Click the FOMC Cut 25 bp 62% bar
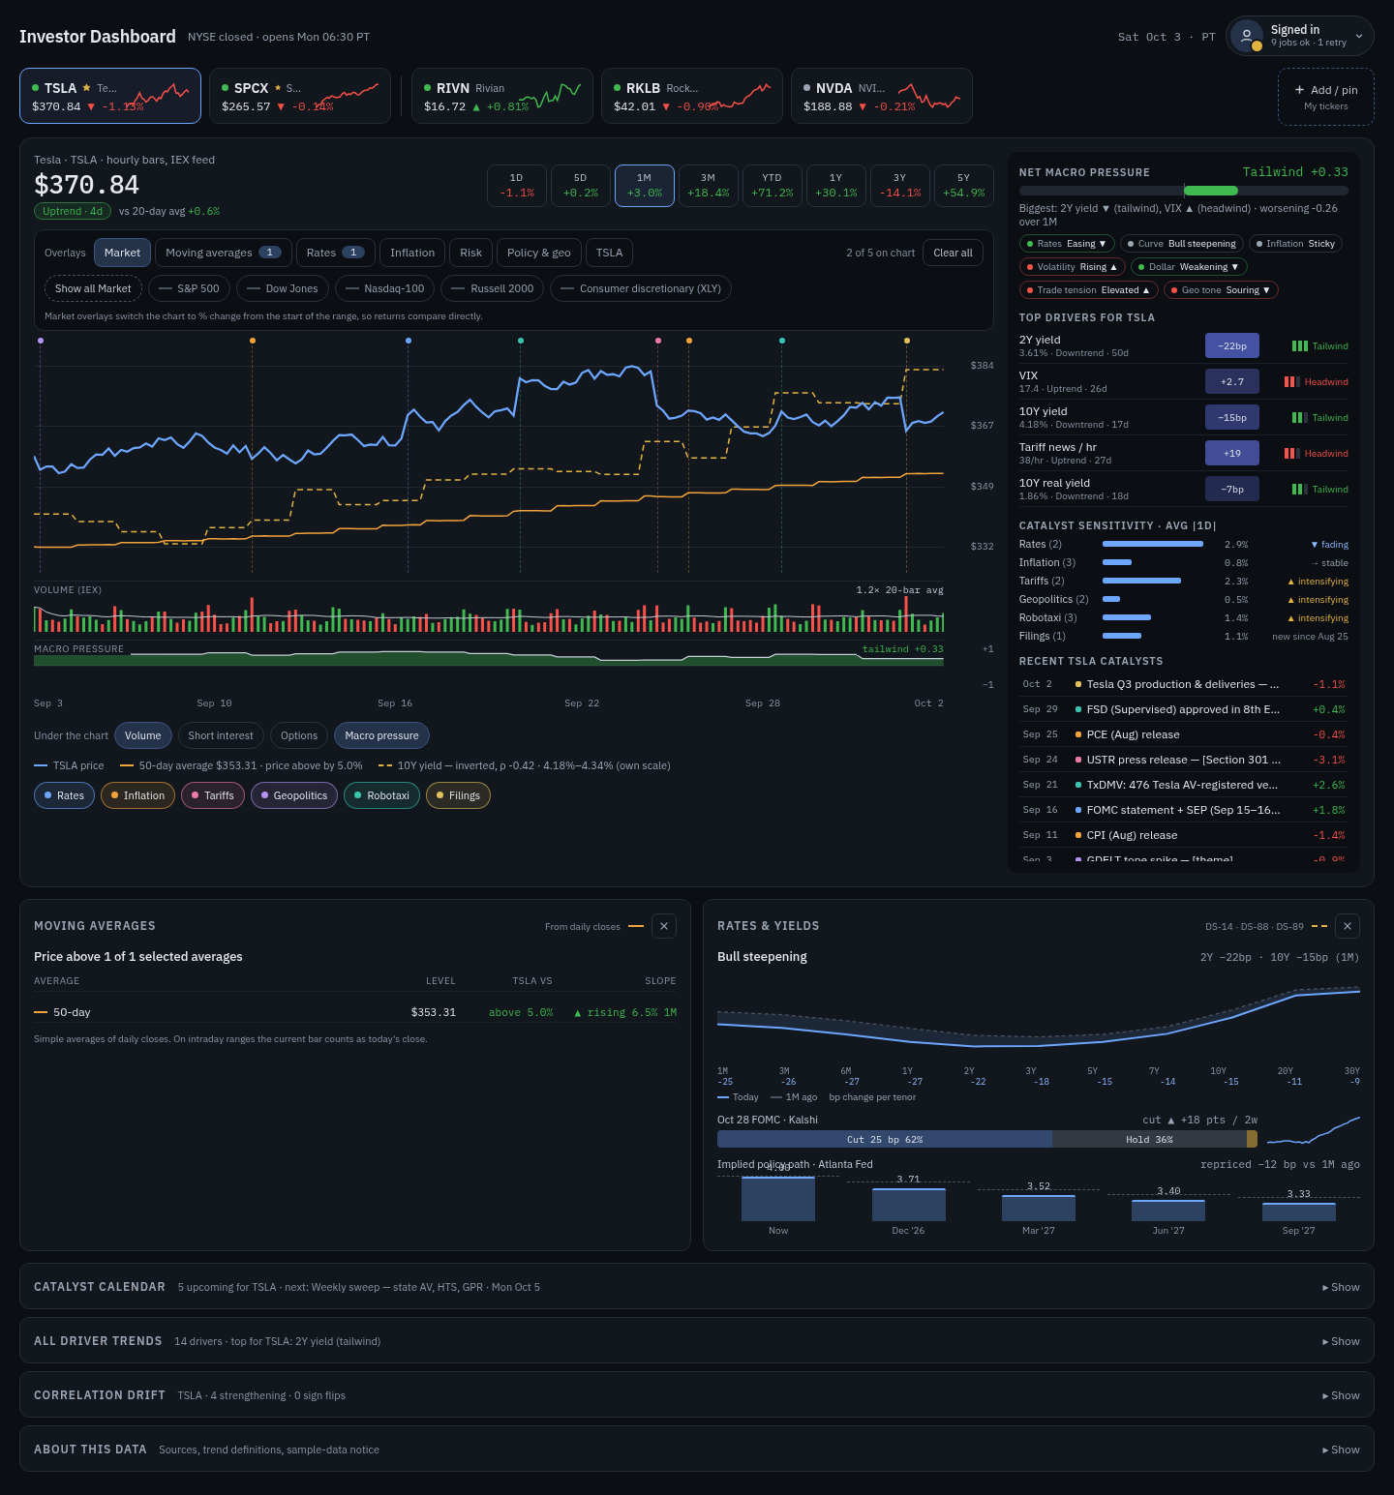 coord(885,1139)
